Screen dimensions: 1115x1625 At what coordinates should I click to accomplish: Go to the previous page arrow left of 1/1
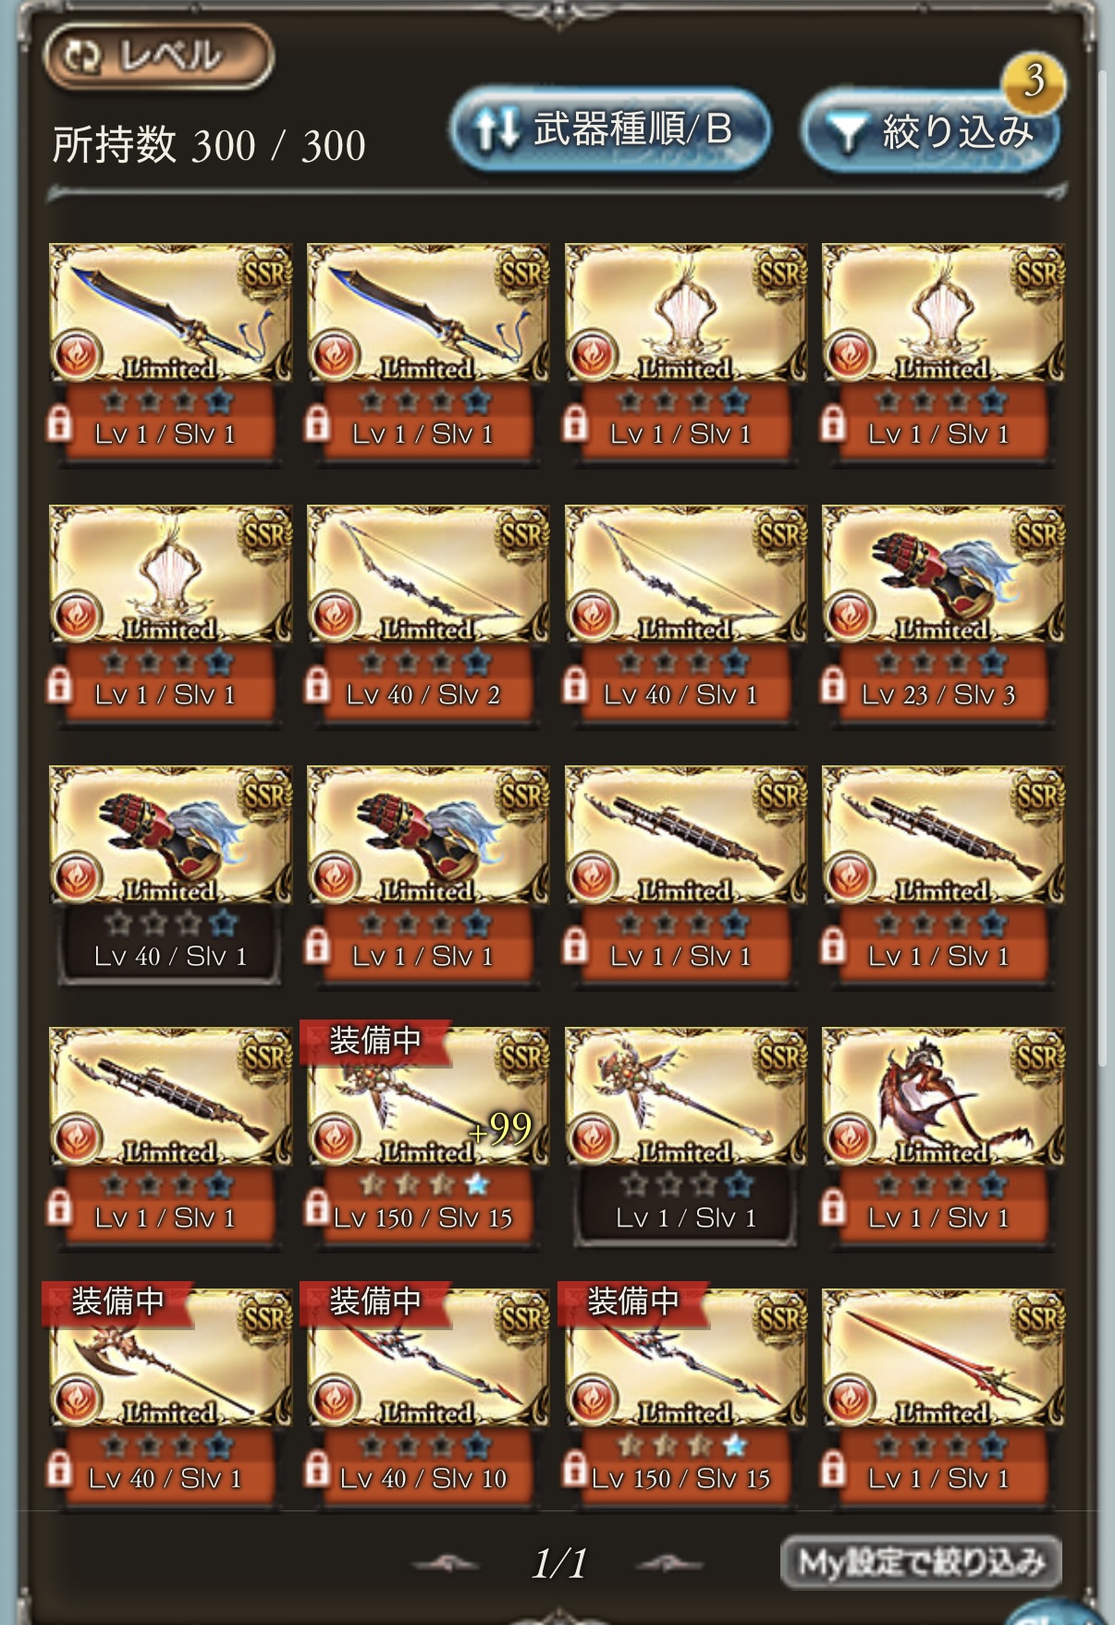[446, 1564]
